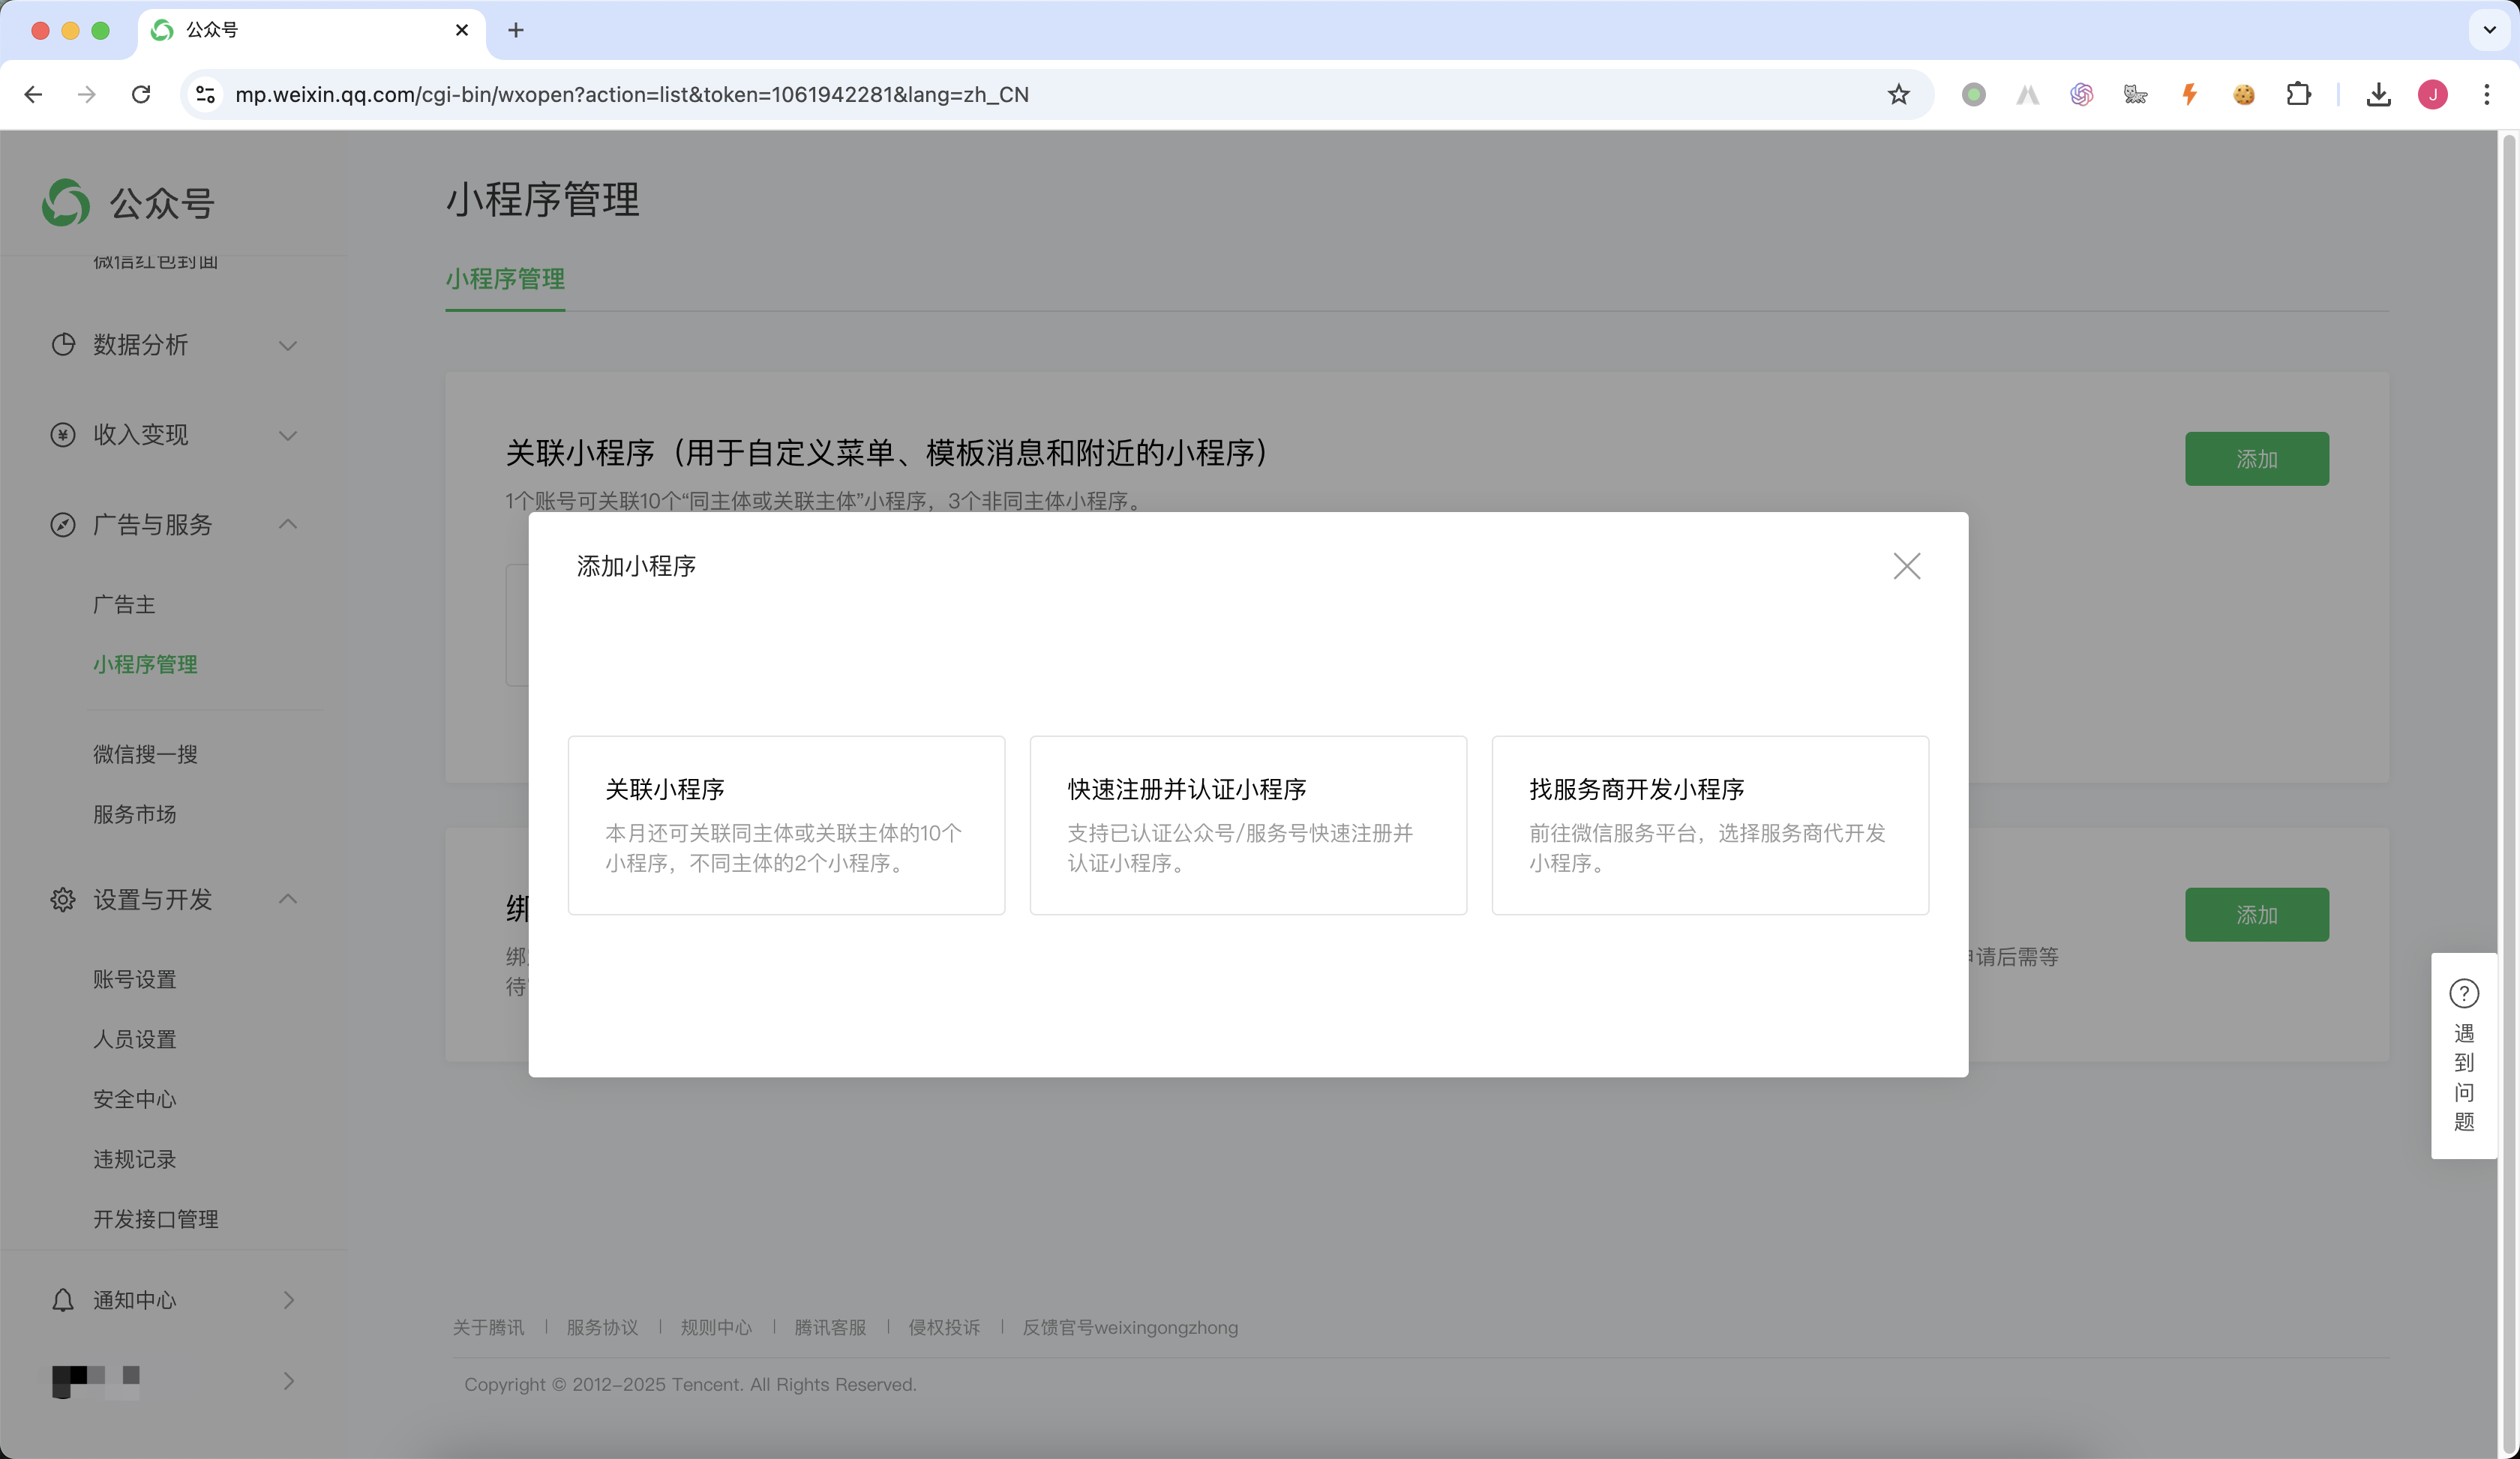
Task: Click the lightning bolt extension icon
Action: click(2190, 94)
